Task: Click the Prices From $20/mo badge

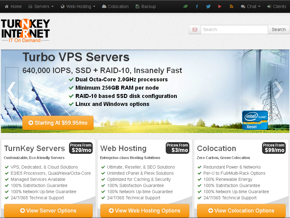Action: coord(81,148)
